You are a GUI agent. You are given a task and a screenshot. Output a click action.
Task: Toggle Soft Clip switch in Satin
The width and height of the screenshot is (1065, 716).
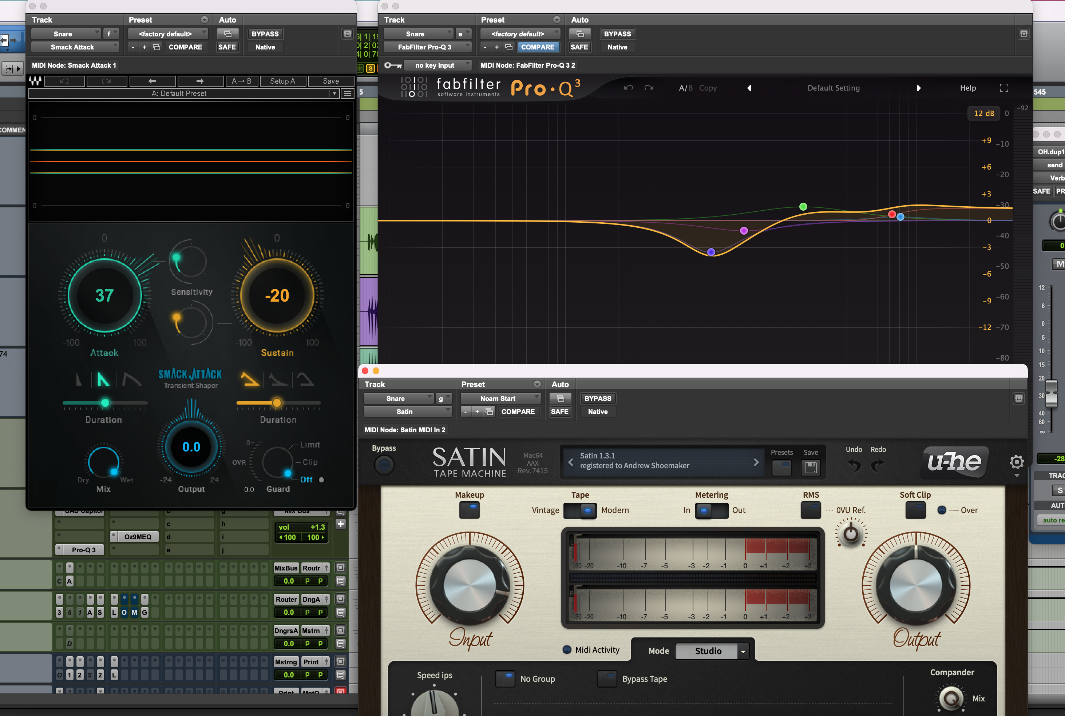915,510
